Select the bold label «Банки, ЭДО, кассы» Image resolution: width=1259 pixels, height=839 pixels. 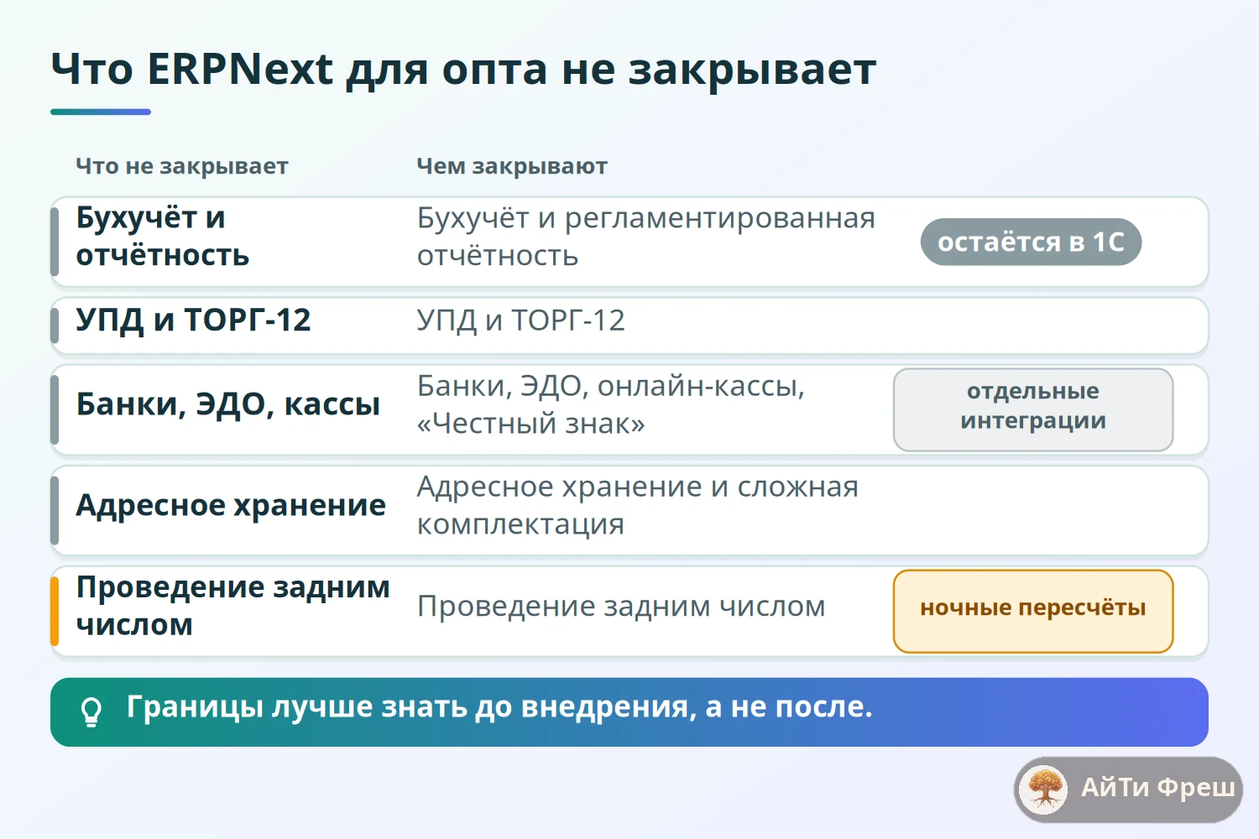tap(228, 404)
